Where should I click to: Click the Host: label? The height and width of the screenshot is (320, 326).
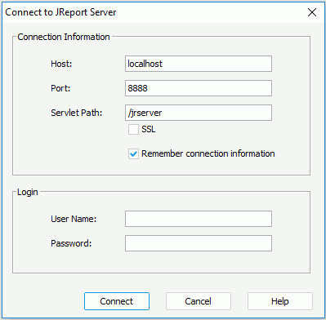(61, 64)
